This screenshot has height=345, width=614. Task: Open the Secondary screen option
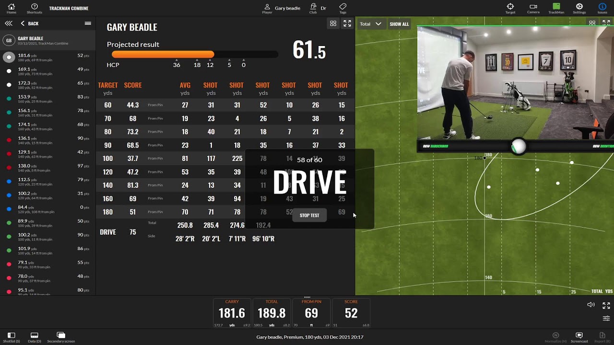pos(61,337)
